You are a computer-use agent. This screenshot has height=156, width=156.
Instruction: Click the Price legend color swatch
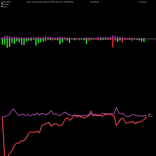click(2, 6)
